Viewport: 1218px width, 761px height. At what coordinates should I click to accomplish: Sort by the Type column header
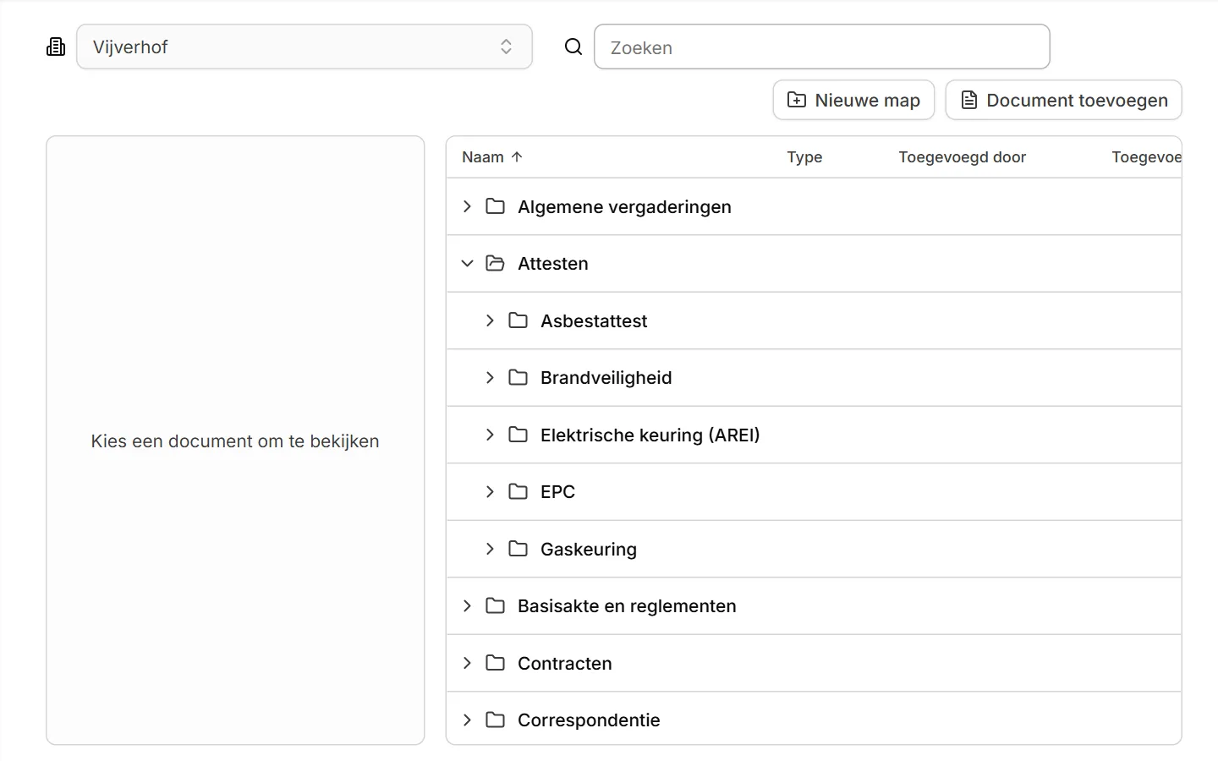click(804, 156)
